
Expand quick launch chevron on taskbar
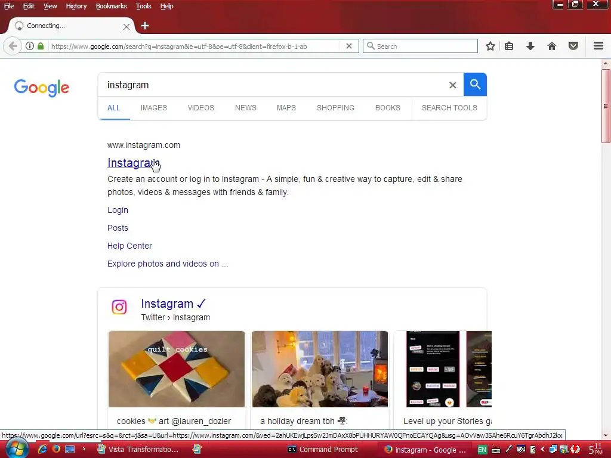click(84, 449)
